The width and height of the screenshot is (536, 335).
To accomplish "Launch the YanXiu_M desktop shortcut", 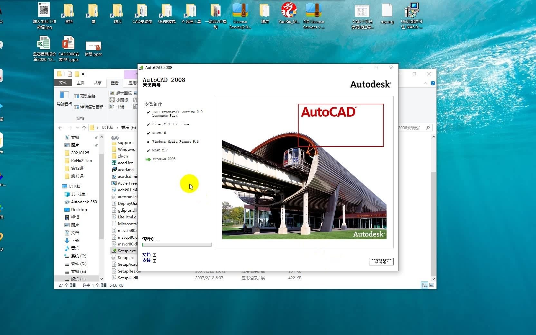I will point(289,14).
